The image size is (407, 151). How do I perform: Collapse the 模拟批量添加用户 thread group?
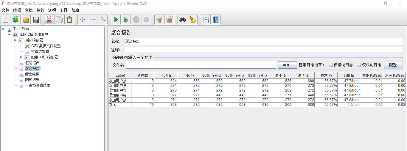[9, 34]
